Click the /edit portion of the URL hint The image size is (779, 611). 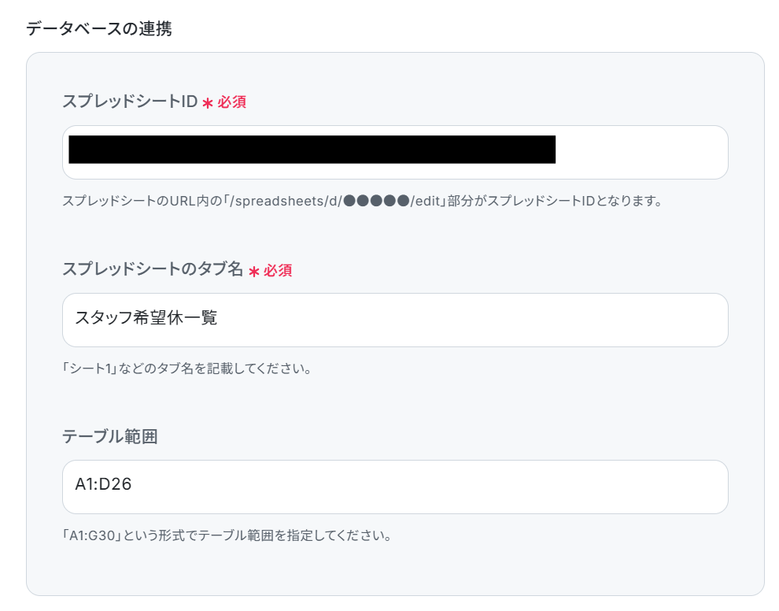426,201
